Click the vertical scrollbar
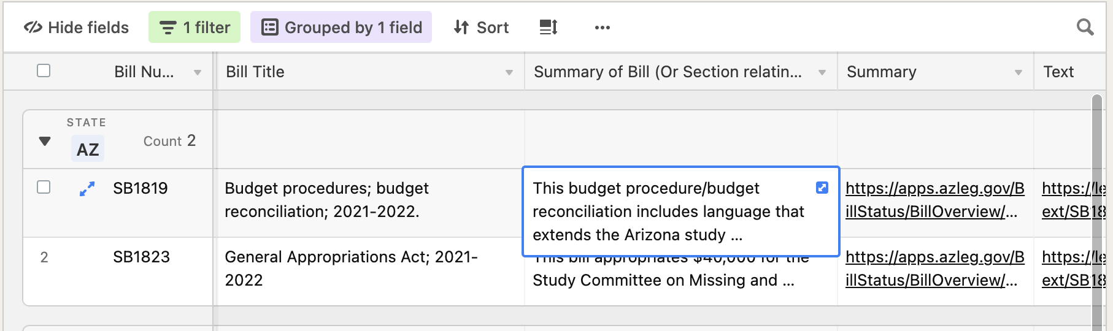This screenshot has height=331, width=1113. pos(1098,211)
